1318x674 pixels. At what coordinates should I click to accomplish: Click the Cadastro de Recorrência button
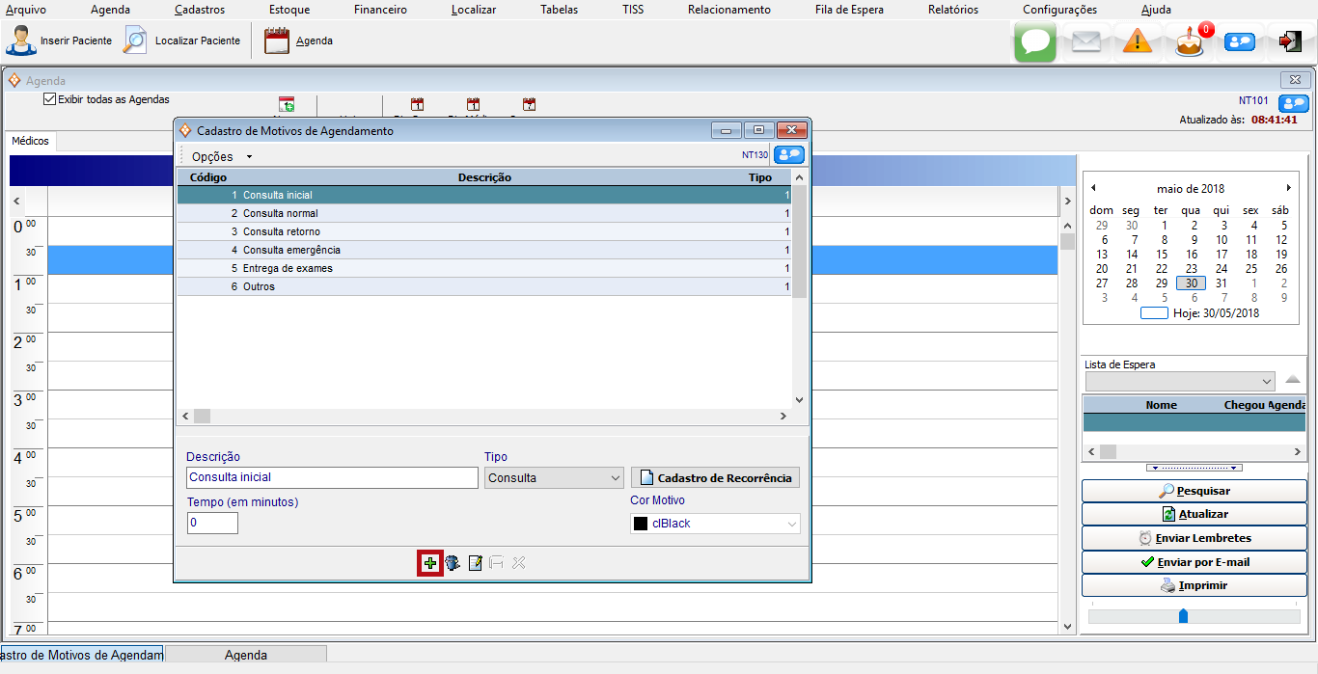[715, 478]
